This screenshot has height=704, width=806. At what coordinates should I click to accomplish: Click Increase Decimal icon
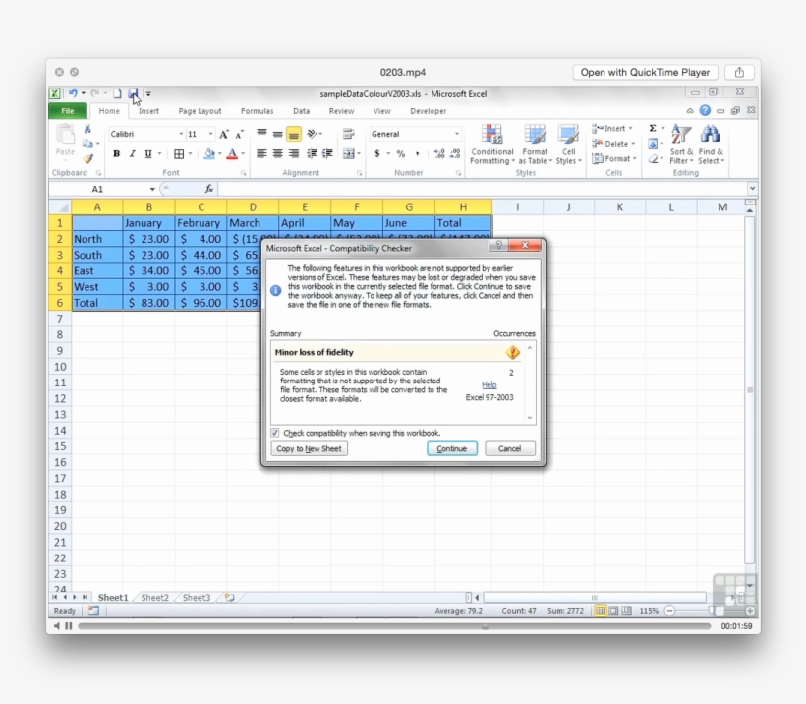click(439, 153)
